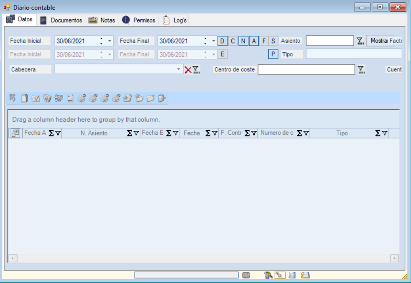The height and width of the screenshot is (283, 411).
Task: Click the filter icon beside Centro de coste
Action: tap(362, 70)
